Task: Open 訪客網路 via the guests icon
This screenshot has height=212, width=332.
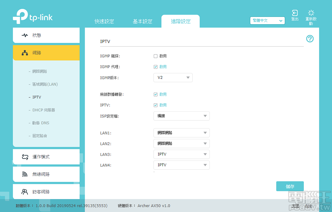Action: (x=25, y=192)
